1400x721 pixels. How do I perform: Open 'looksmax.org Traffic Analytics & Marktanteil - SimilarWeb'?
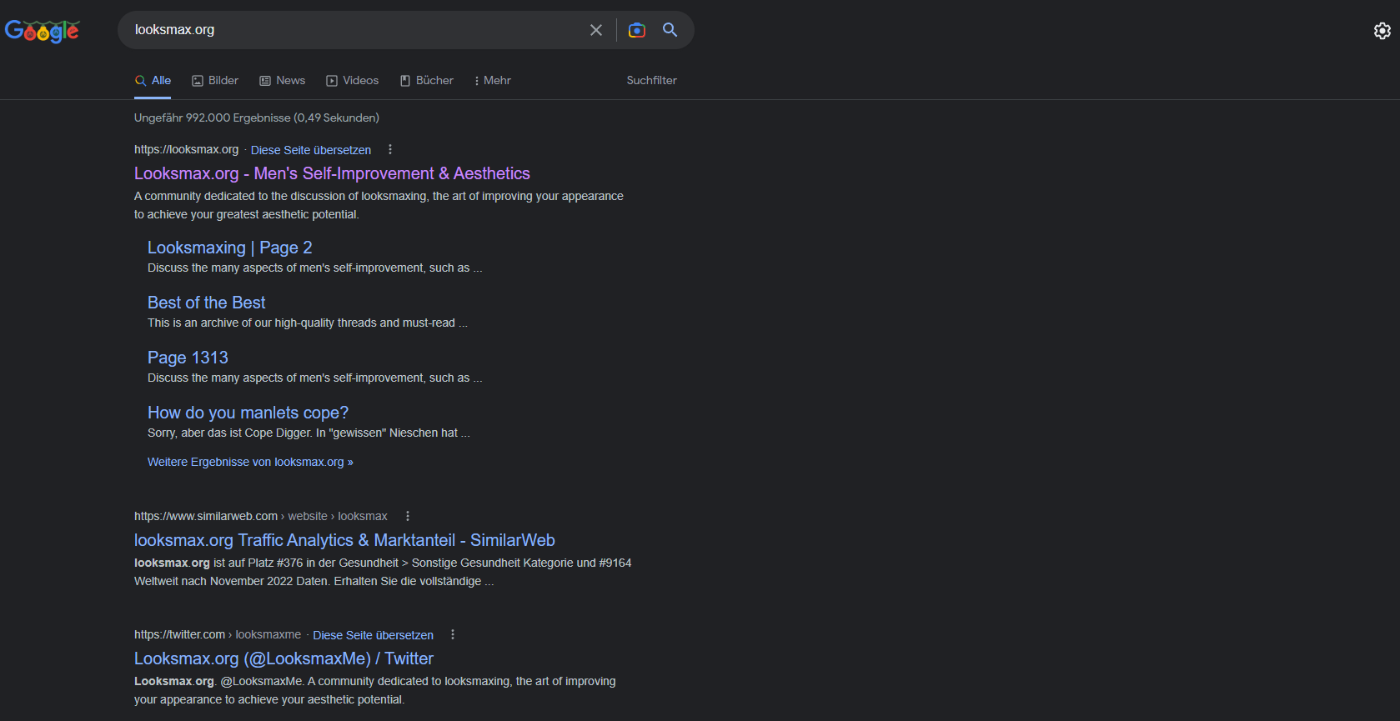click(x=344, y=540)
